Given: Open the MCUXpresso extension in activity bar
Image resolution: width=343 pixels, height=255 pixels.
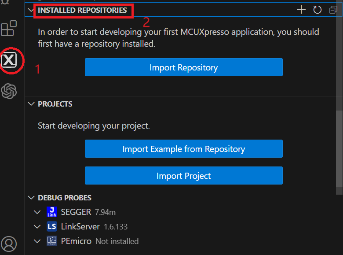Looking at the screenshot, I should (x=9, y=59).
